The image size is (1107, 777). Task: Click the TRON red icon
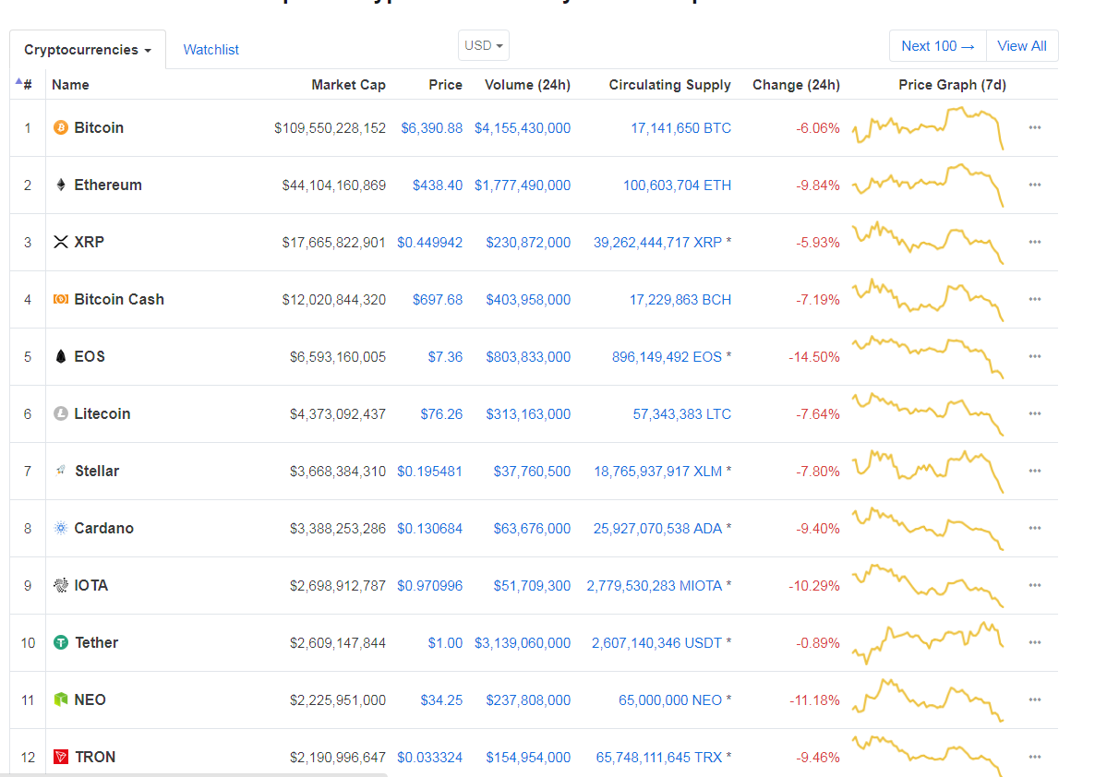click(x=61, y=757)
